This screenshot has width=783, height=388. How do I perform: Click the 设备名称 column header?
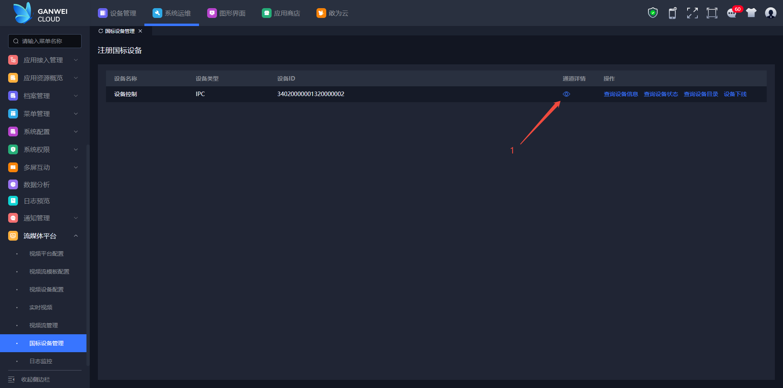126,79
